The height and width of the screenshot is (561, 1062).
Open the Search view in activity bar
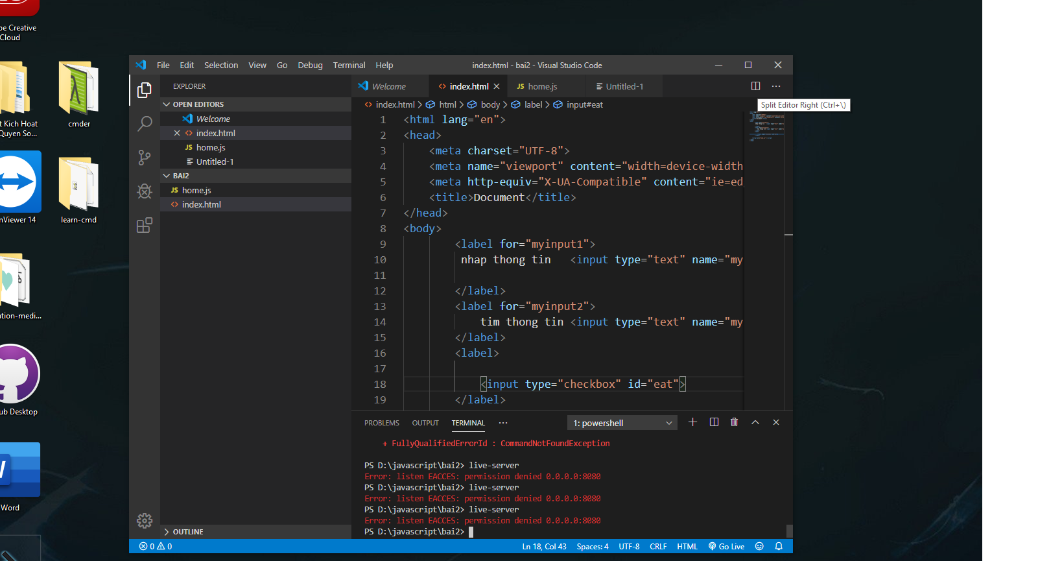pos(145,123)
